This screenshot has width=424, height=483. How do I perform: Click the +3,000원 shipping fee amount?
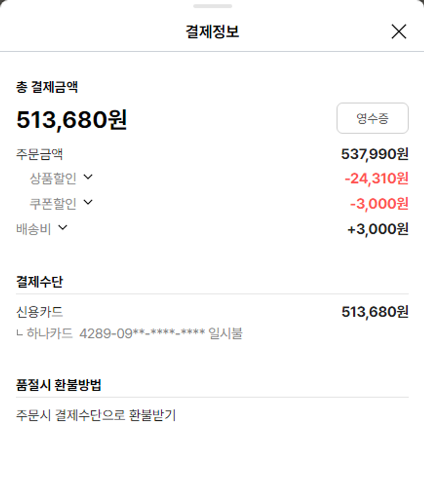coord(378,229)
